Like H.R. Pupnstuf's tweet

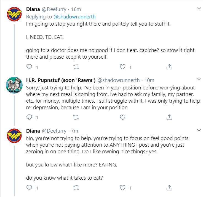tap(122, 117)
